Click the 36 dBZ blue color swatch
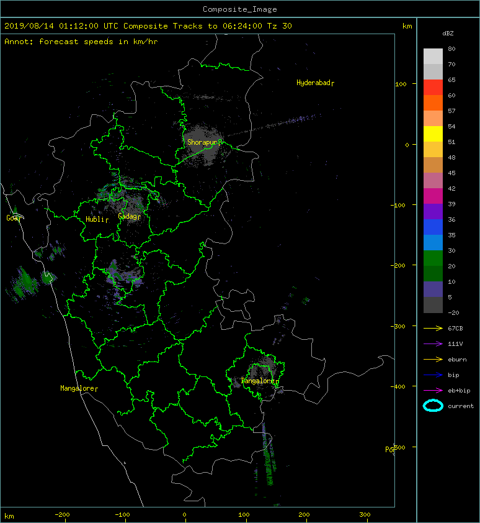Image resolution: width=480 pixels, height=523 pixels. pyautogui.click(x=433, y=227)
